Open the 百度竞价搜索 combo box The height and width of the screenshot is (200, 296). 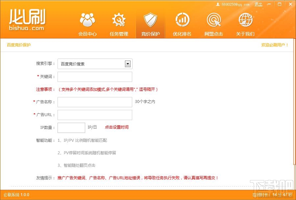95,64
